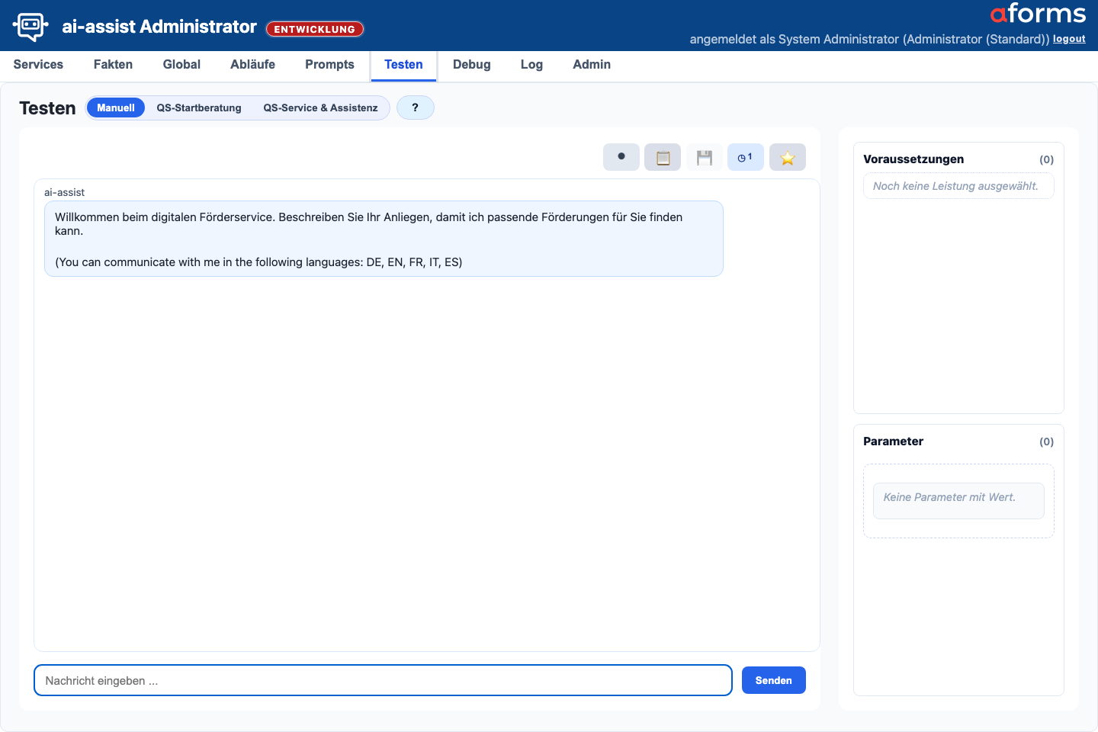
Task: Click 'angemeldet als System Administrator' text
Action: point(795,39)
